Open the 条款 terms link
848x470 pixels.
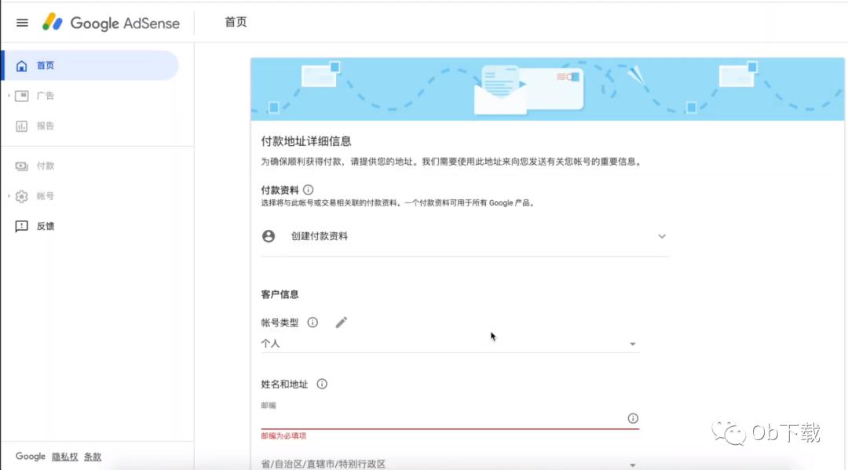93,456
